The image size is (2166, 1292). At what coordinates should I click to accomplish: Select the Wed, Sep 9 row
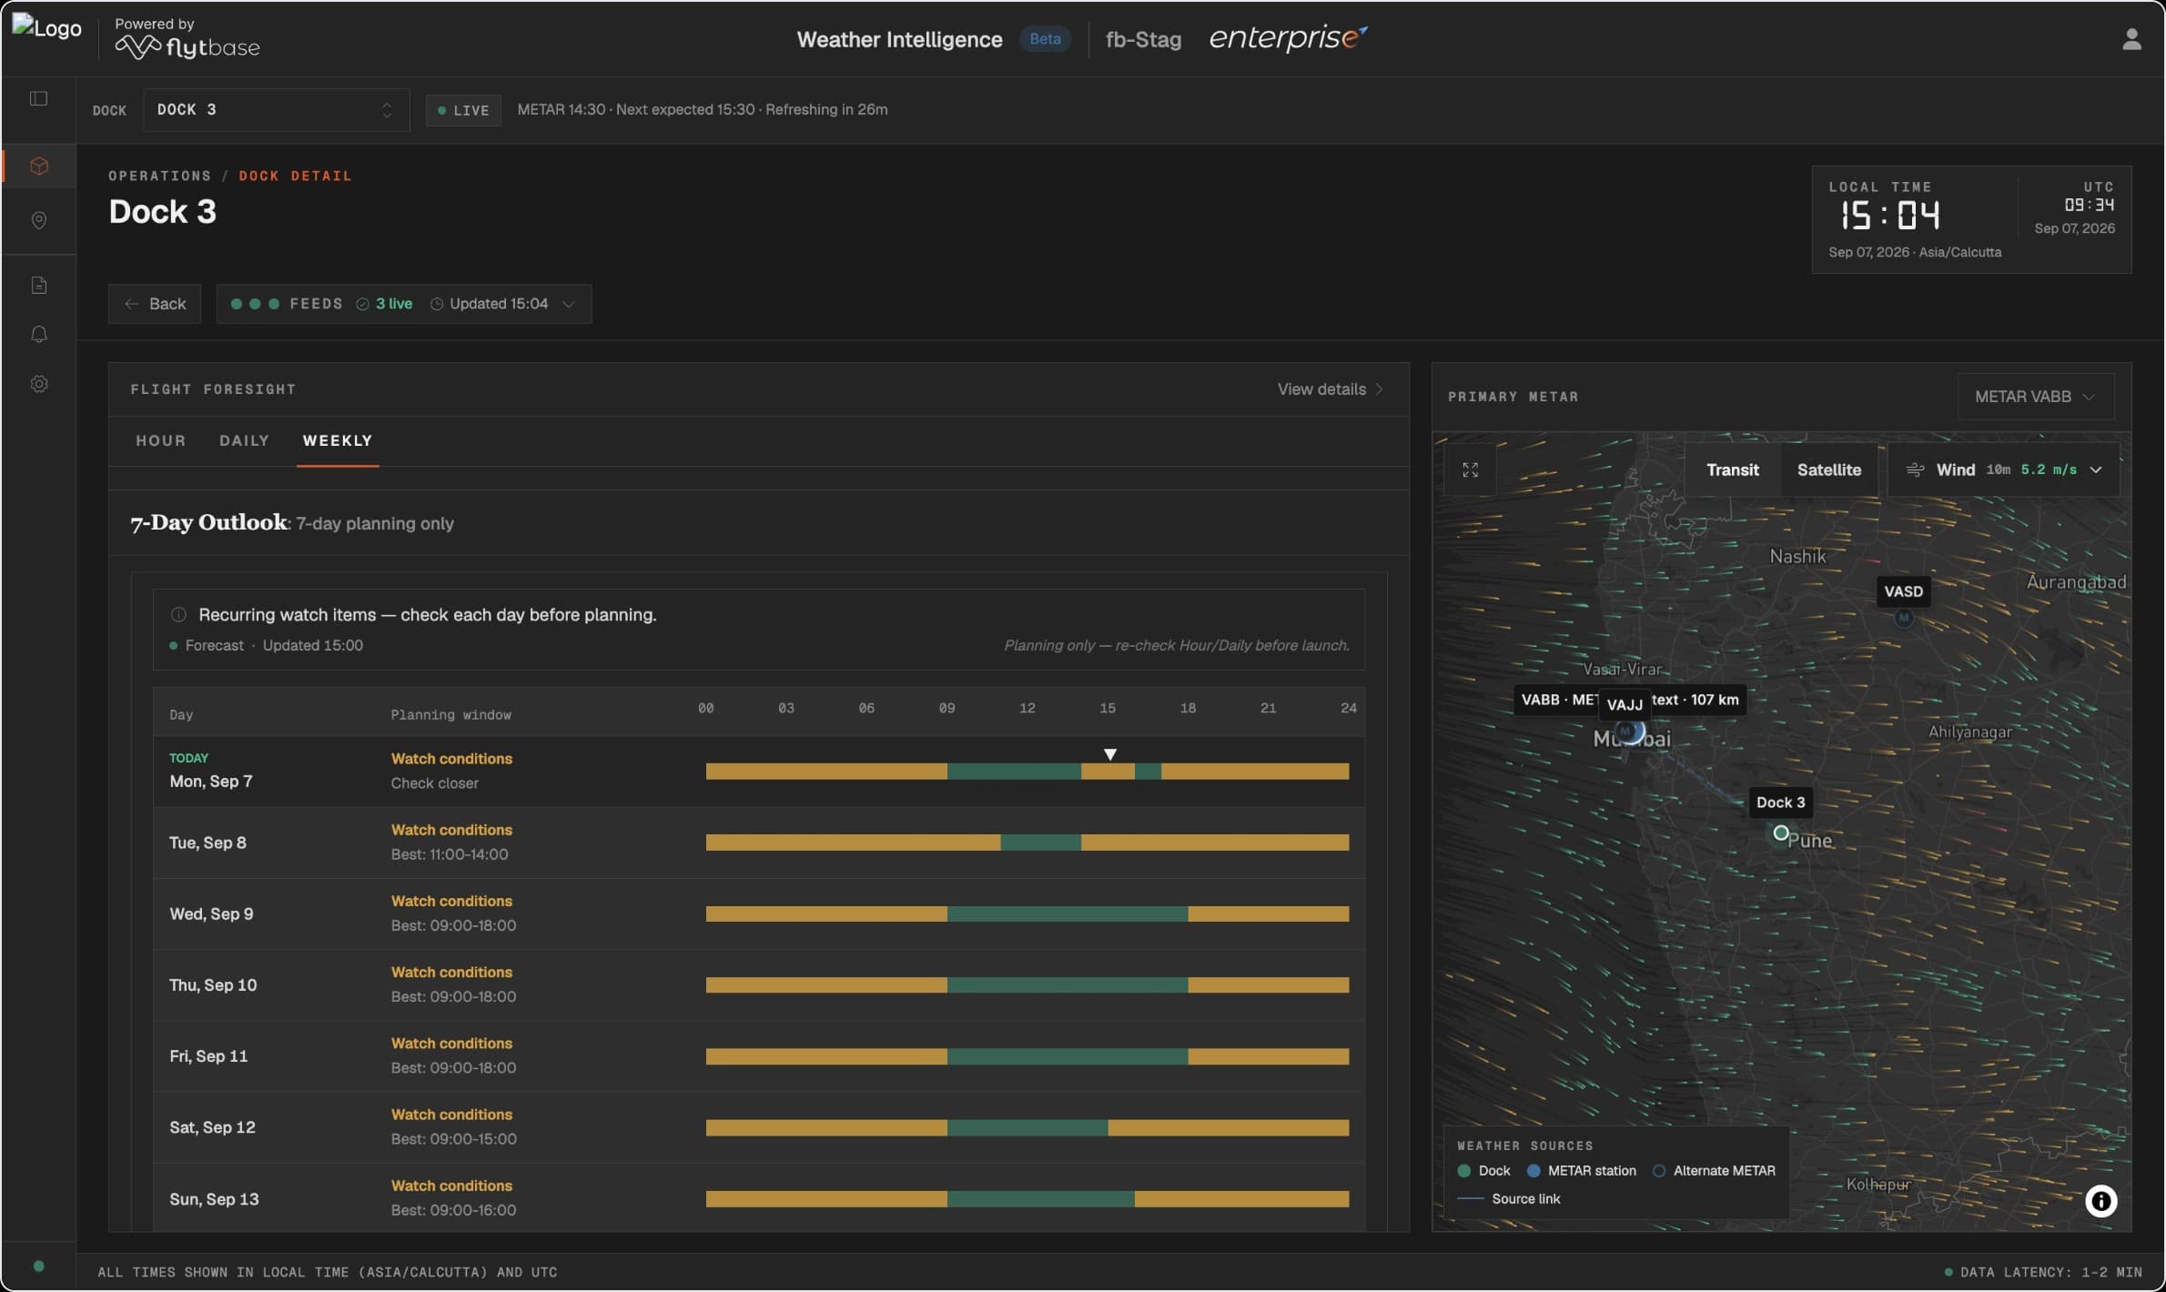point(758,914)
